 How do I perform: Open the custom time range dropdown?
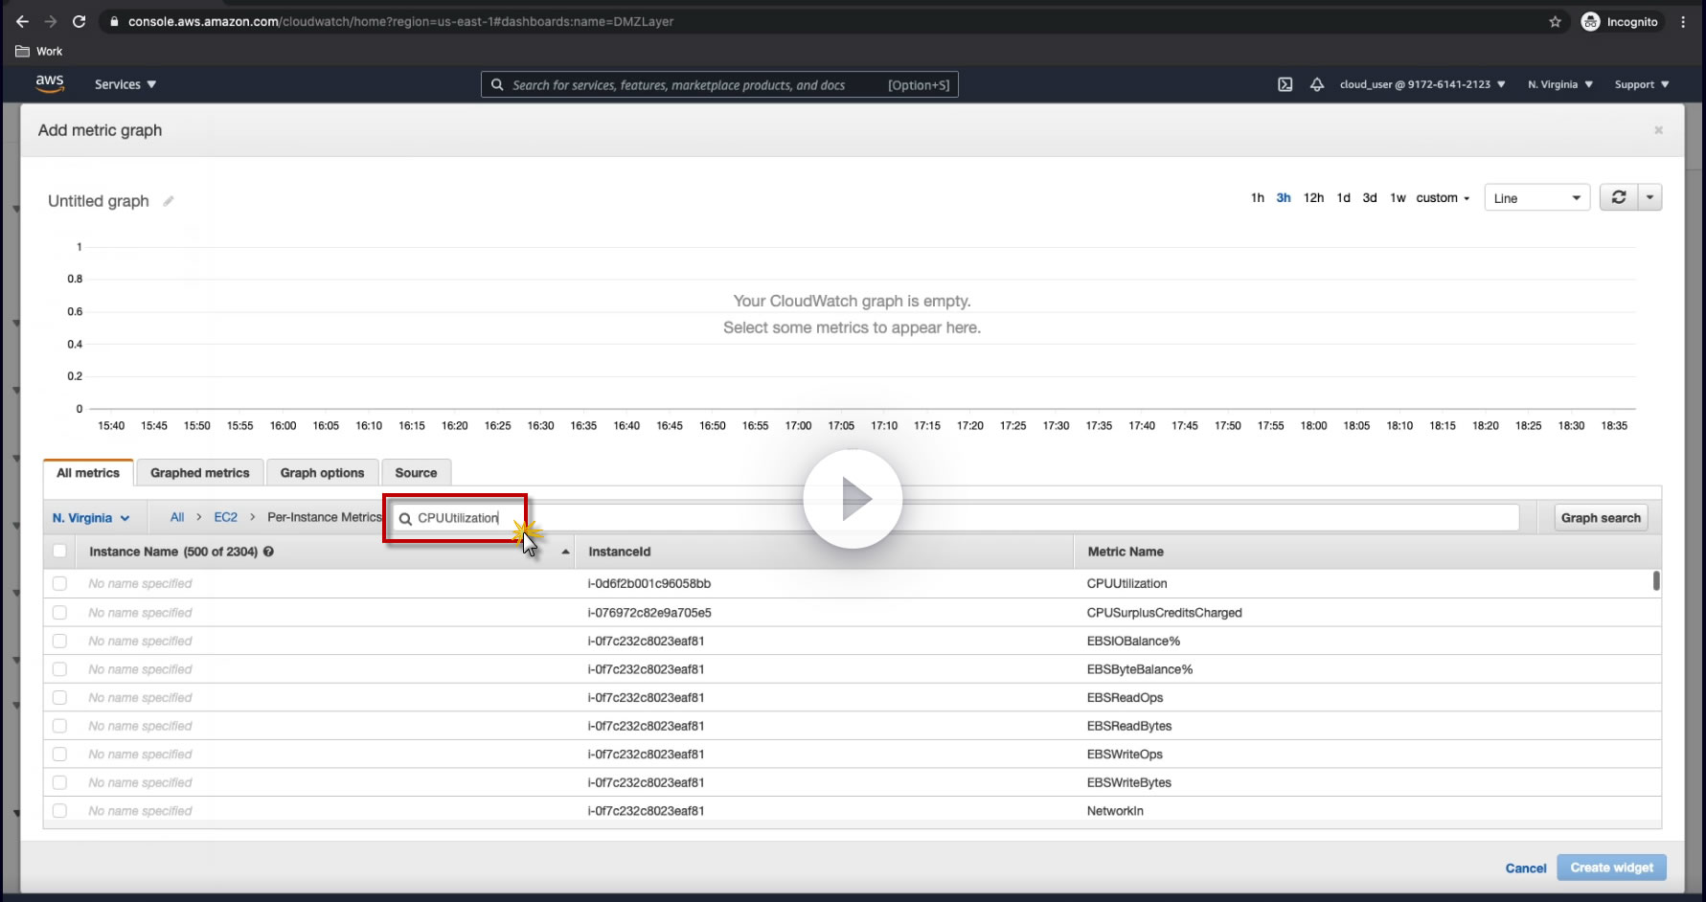click(1443, 198)
